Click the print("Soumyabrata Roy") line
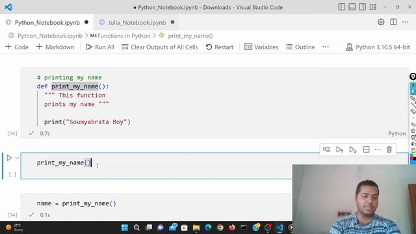Viewport: 416px width, 234px height. coord(87,122)
